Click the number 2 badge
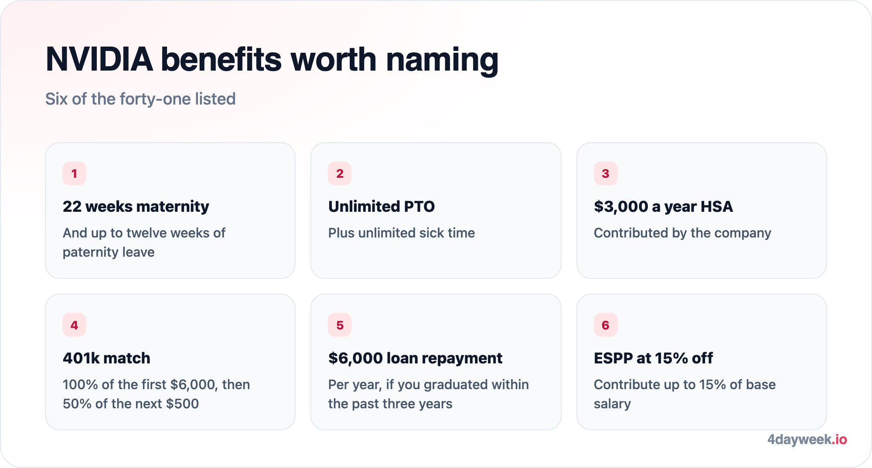Screen dimensions: 872x468 340,173
